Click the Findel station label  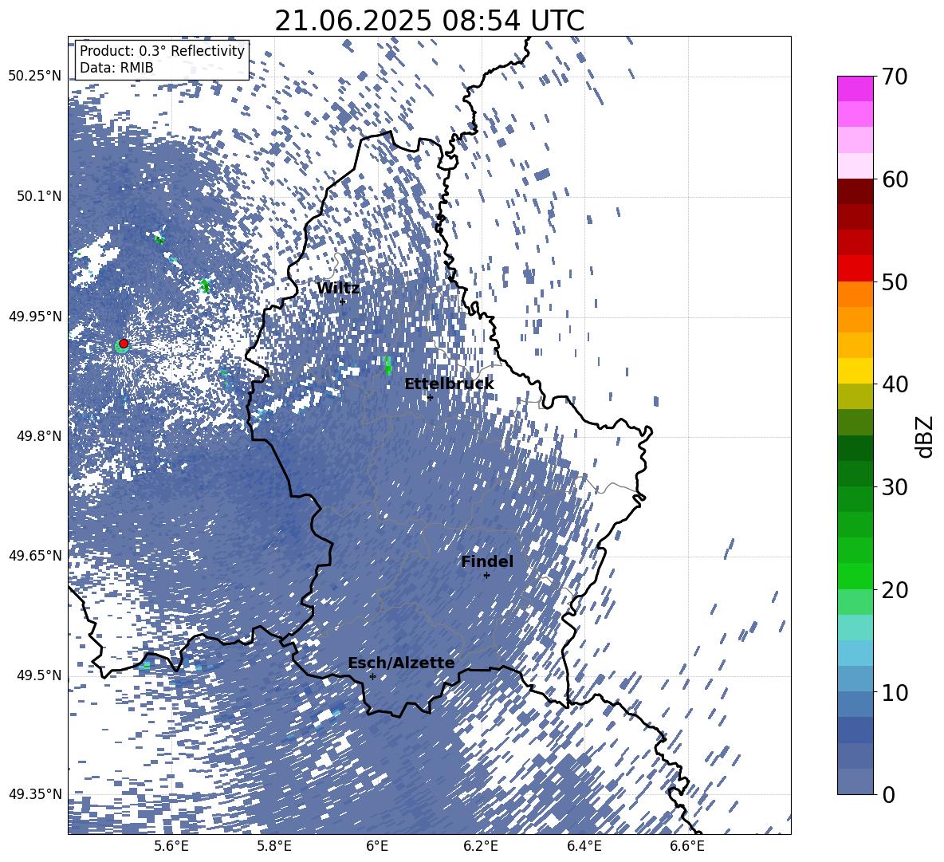coord(487,561)
